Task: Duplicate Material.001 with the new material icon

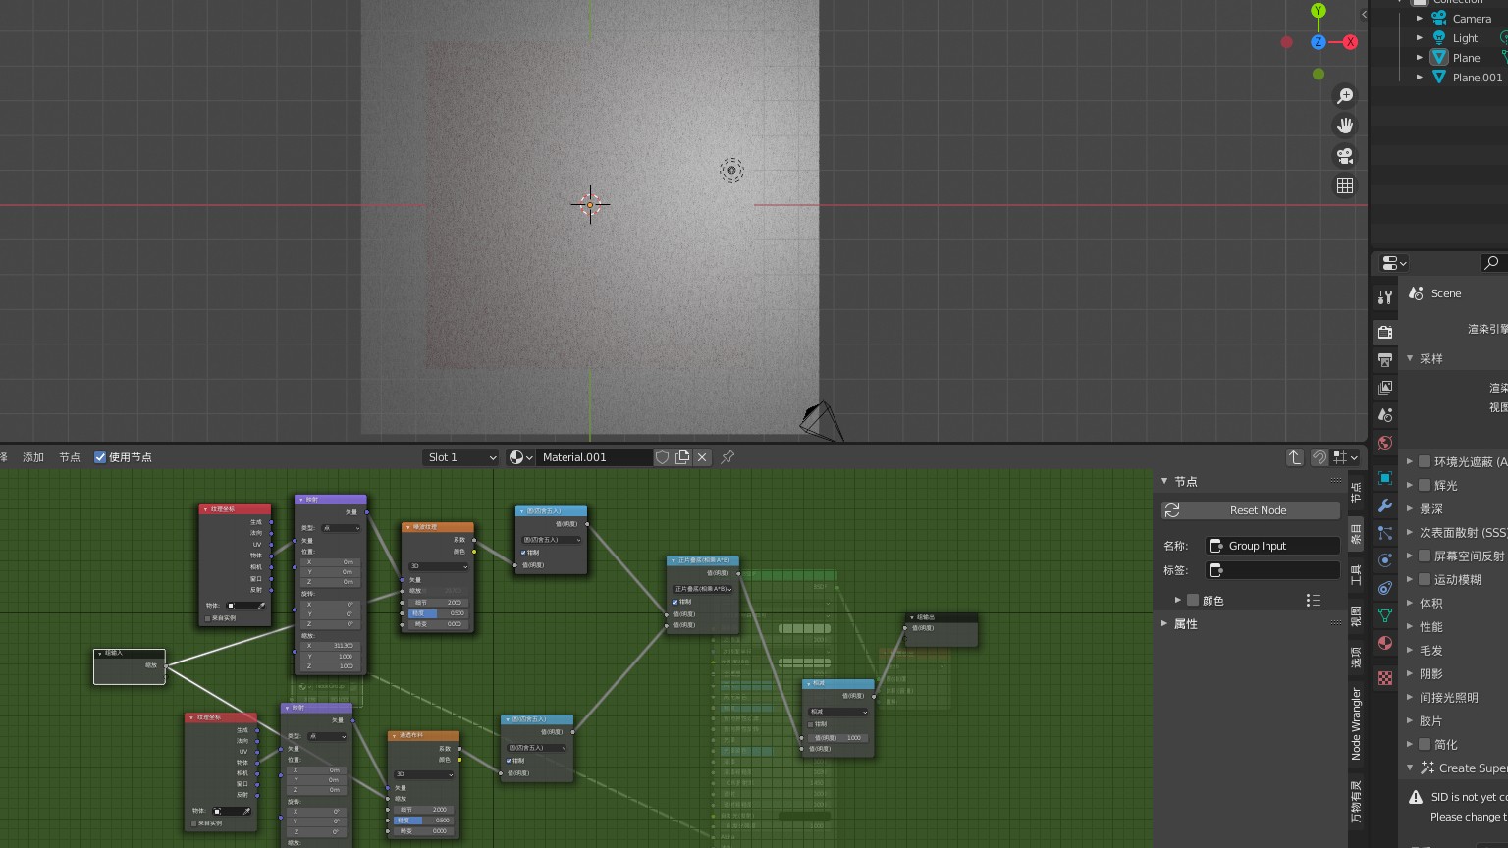Action: [x=682, y=457]
